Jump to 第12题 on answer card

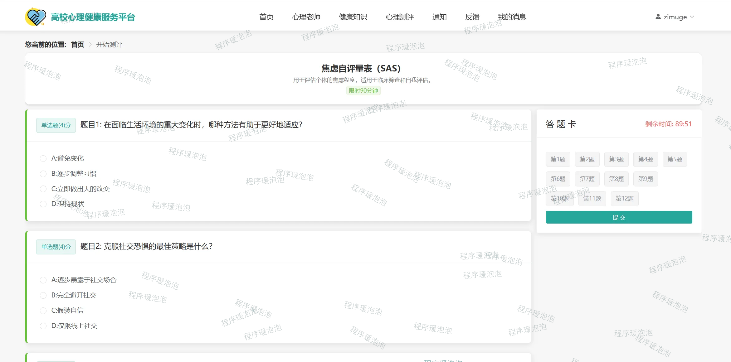point(624,199)
